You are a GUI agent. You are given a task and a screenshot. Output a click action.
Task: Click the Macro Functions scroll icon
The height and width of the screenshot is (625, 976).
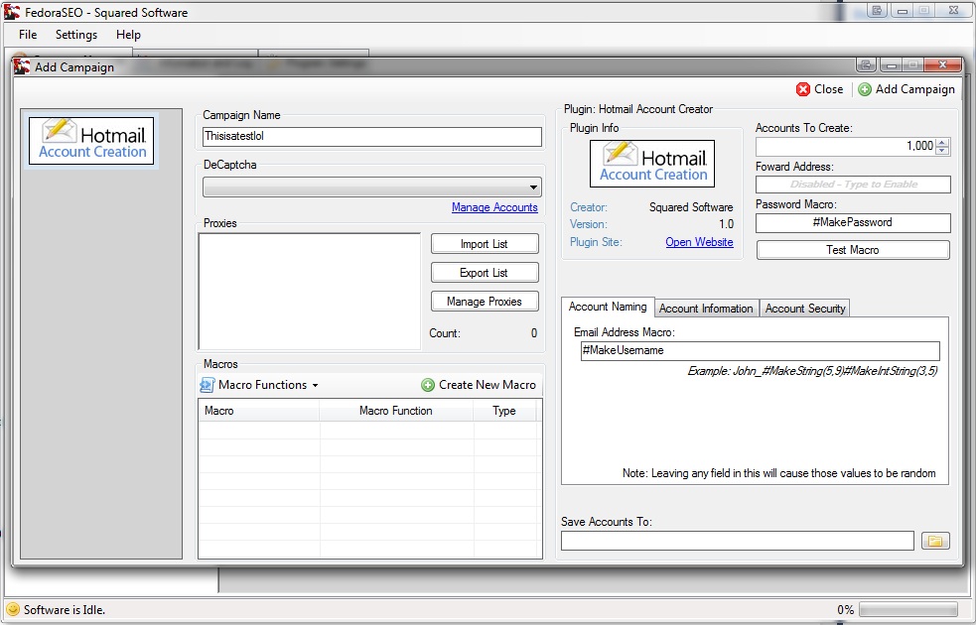click(x=207, y=385)
